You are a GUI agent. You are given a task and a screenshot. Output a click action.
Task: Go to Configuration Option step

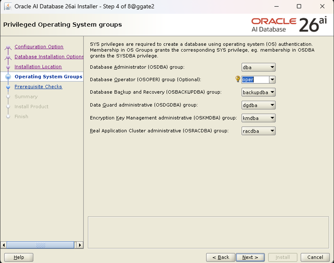(39, 46)
